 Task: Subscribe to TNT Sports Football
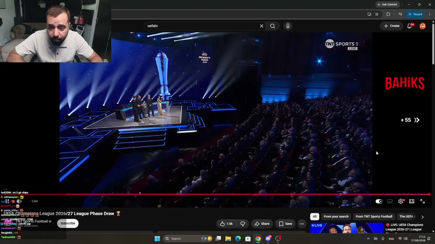coord(68,223)
